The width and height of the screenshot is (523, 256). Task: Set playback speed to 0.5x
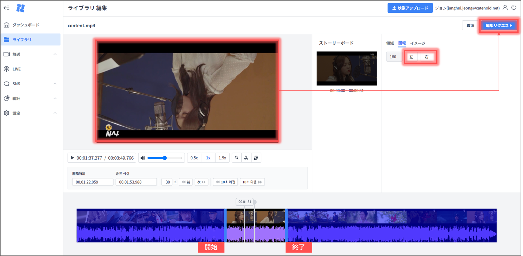pyautogui.click(x=194, y=158)
